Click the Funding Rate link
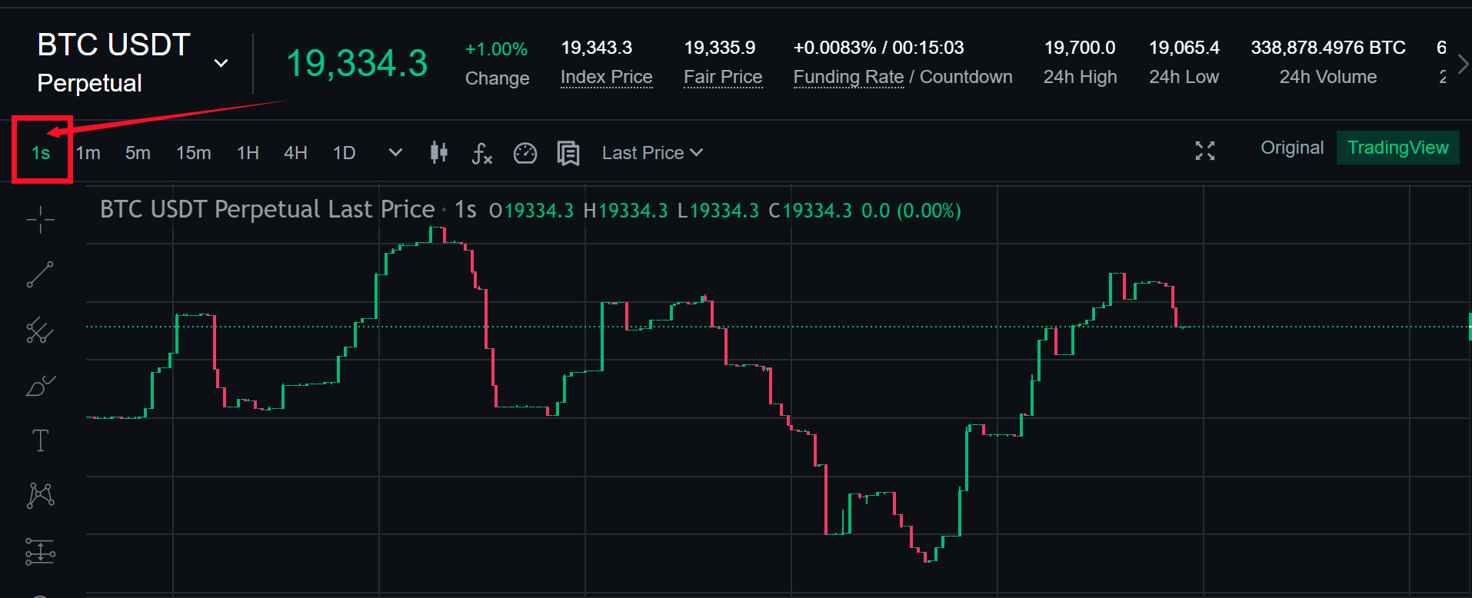 point(848,77)
